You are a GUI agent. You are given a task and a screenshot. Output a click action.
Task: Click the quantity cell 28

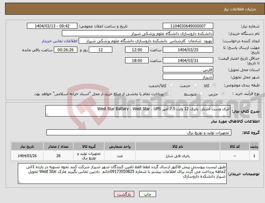click(58, 156)
